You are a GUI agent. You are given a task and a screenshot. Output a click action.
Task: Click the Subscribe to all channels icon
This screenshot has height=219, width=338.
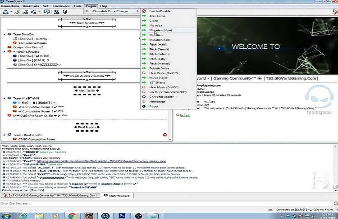[25, 12]
